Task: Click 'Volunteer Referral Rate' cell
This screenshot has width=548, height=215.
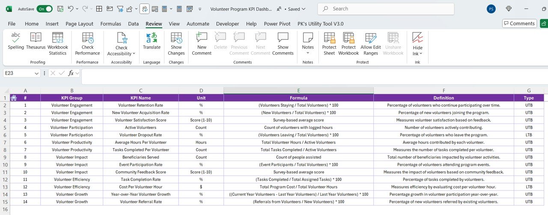Action: pos(141,202)
